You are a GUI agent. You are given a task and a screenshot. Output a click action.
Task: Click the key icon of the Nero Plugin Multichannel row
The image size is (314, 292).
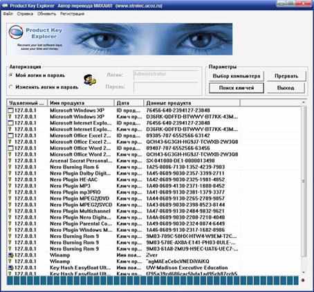point(10,211)
